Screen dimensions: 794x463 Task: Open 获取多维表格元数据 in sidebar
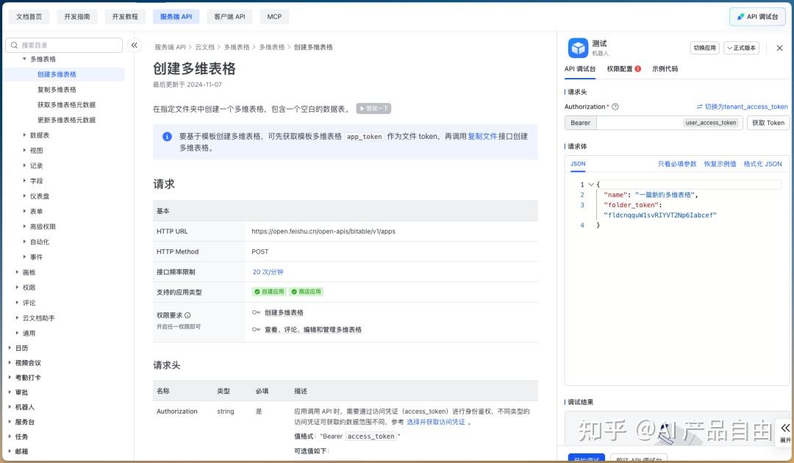point(66,105)
